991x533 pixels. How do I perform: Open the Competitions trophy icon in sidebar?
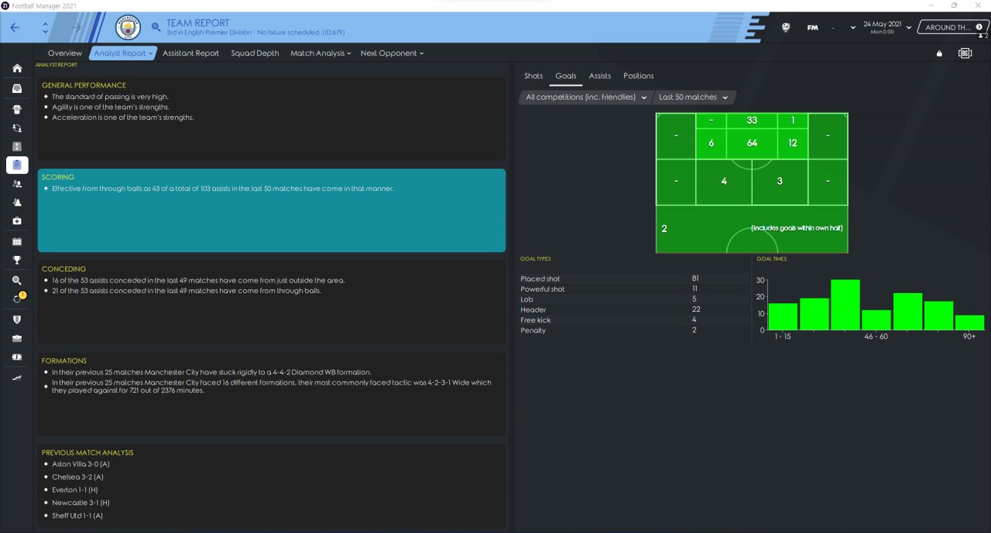tap(17, 260)
